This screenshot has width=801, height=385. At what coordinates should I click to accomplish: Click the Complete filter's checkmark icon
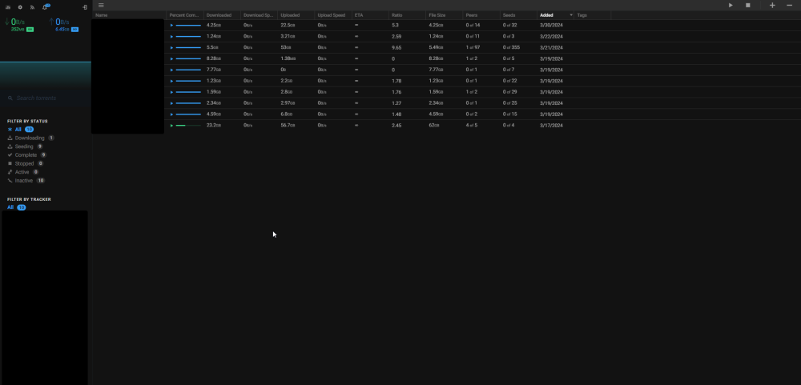coord(10,154)
